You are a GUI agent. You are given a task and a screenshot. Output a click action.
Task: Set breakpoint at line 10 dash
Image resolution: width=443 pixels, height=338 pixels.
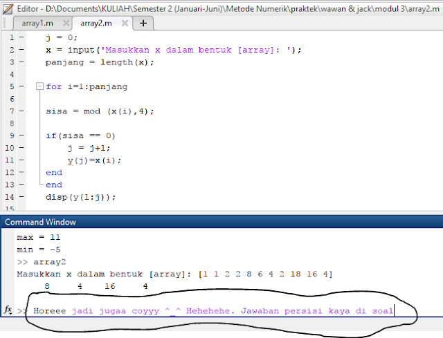[21, 147]
